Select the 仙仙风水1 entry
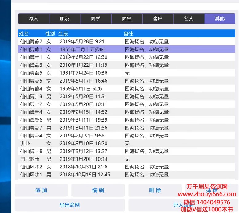The image size is (239, 213). click(x=31, y=175)
